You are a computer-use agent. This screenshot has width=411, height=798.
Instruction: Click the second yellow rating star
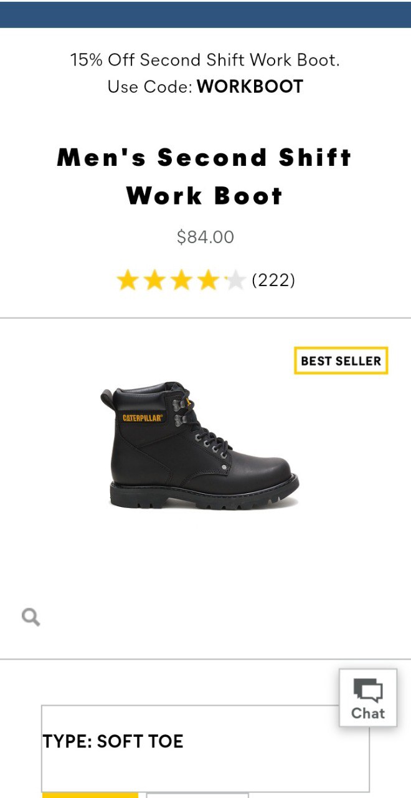tap(154, 281)
